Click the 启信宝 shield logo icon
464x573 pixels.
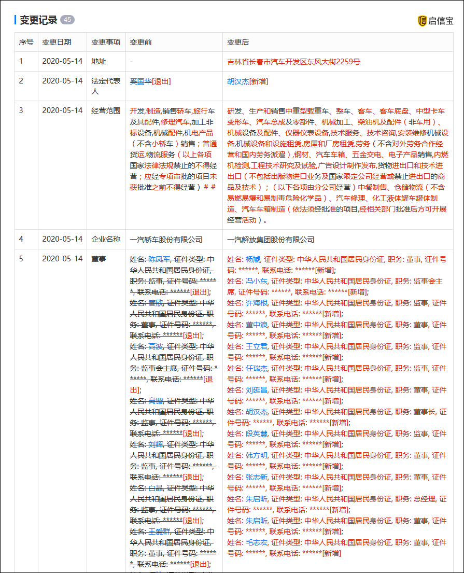coord(423,21)
